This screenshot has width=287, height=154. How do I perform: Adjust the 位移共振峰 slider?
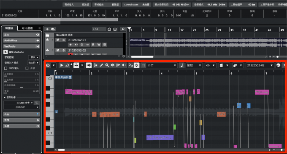(x=22, y=85)
